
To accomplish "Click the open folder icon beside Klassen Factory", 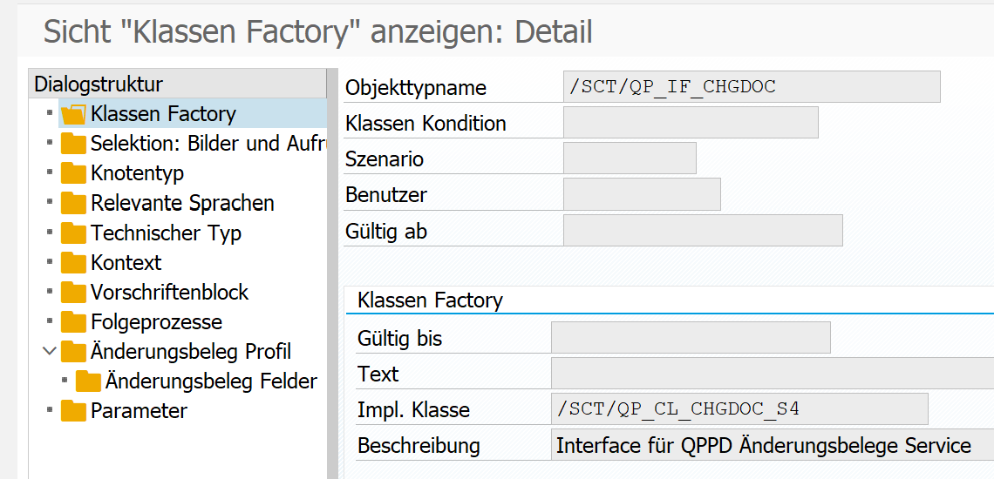I will point(73,114).
